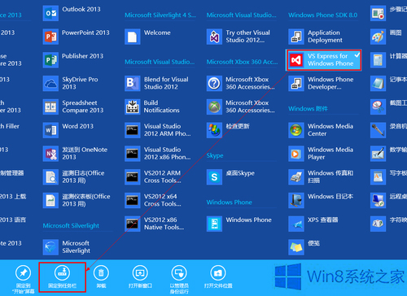
Task: Open 发送到 OneNote 2013 tile
Action: pyautogui.click(x=75, y=154)
